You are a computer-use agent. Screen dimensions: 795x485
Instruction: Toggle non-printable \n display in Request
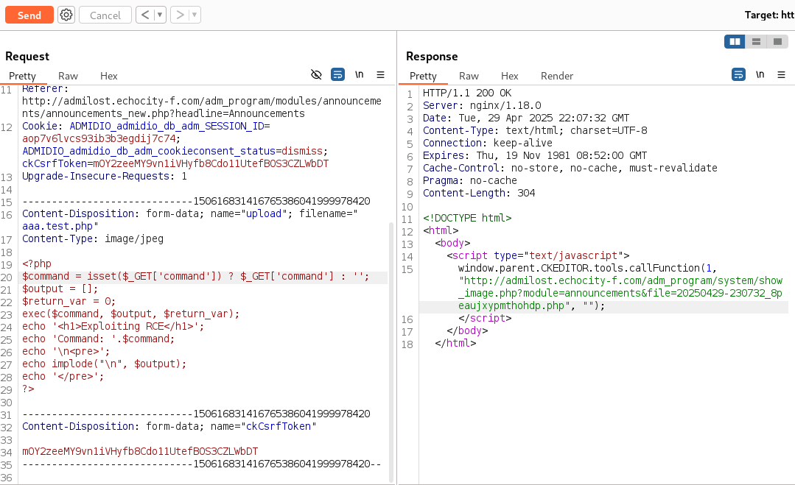point(359,74)
